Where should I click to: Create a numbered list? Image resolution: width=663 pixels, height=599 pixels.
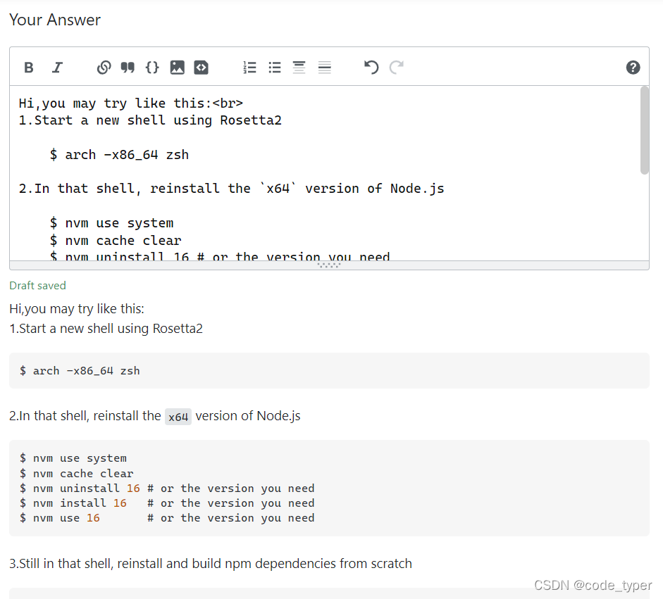click(249, 68)
